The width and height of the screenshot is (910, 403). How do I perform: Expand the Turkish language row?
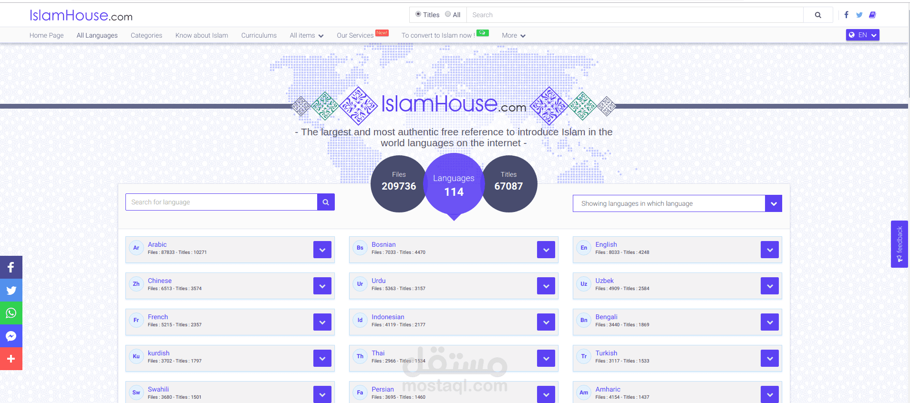770,358
